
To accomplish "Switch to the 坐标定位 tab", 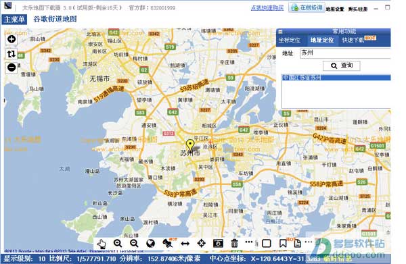I will click(289, 41).
